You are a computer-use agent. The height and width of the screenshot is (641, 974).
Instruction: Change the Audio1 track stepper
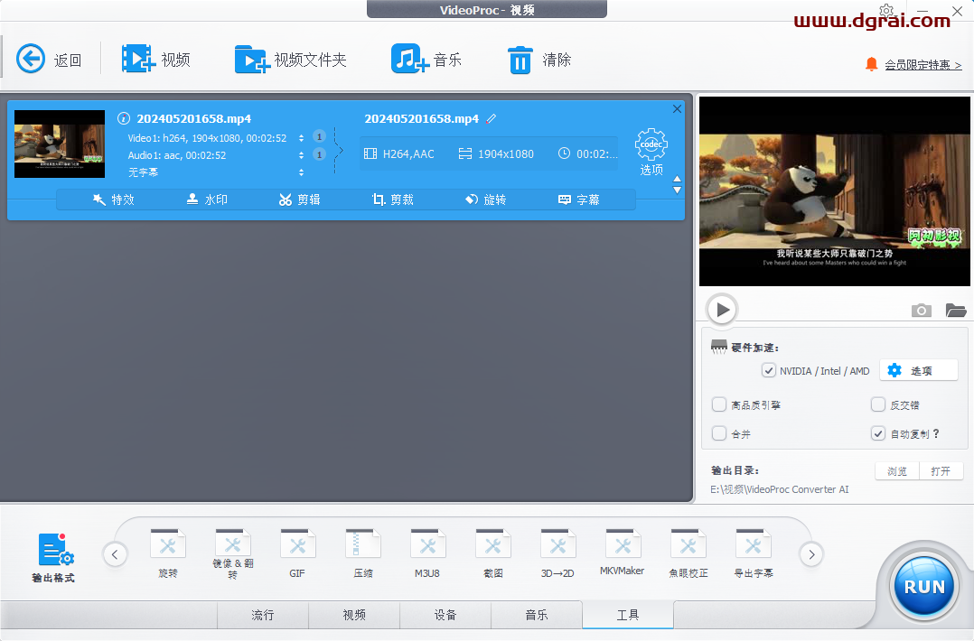[301, 154]
